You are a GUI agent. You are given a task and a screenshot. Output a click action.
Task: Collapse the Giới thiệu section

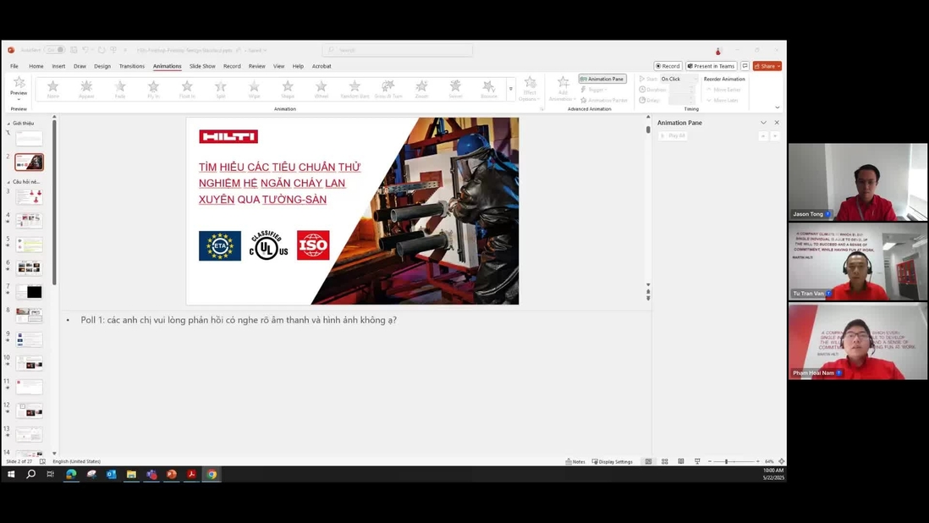tap(8, 124)
